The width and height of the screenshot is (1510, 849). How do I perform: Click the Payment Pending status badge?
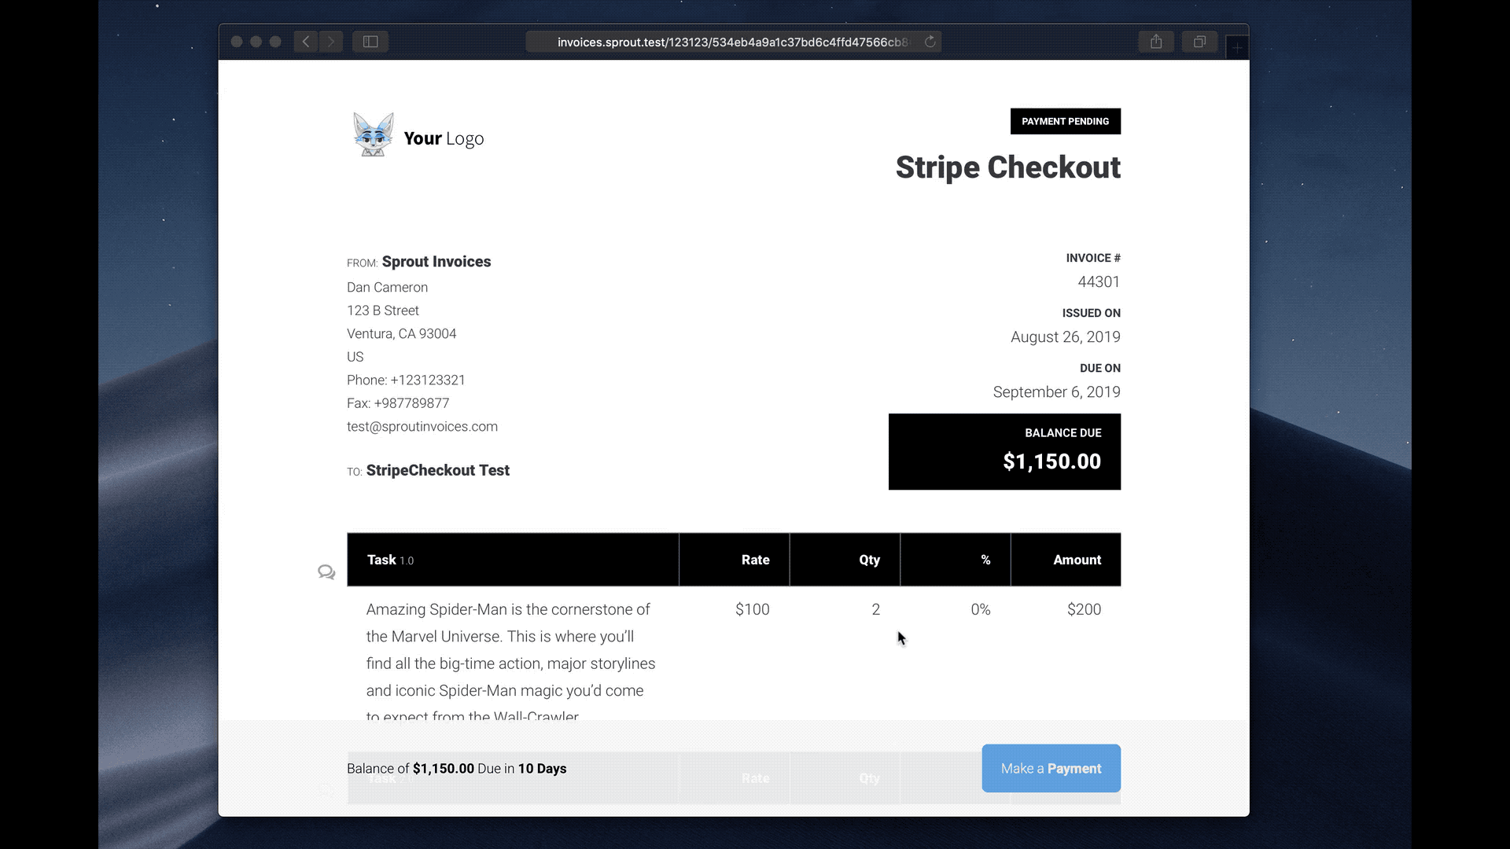(x=1065, y=122)
